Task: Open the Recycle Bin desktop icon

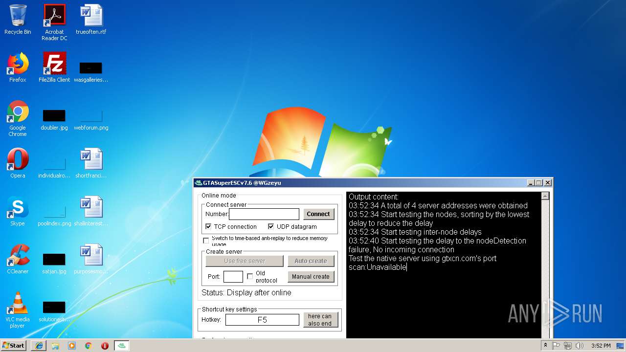Action: coord(18,20)
